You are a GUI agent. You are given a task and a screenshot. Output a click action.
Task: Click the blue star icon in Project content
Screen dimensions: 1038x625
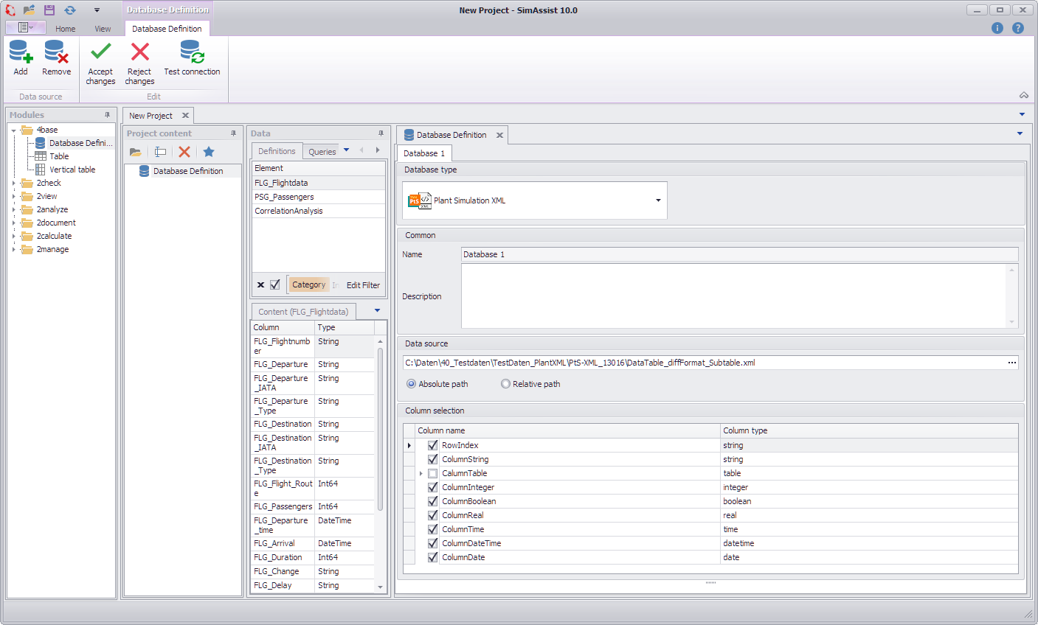pos(209,152)
